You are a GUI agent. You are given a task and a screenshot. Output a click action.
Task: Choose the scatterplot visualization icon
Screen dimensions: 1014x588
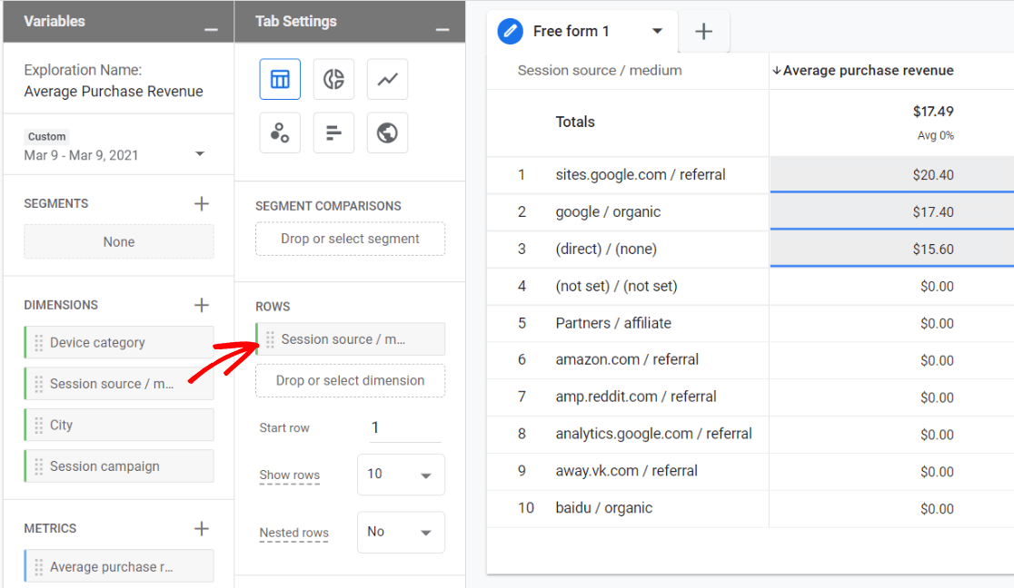coord(280,133)
